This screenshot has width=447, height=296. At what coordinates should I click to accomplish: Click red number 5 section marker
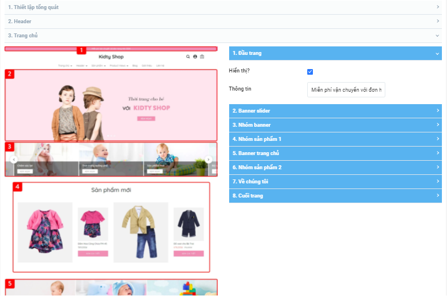[x=10, y=284]
